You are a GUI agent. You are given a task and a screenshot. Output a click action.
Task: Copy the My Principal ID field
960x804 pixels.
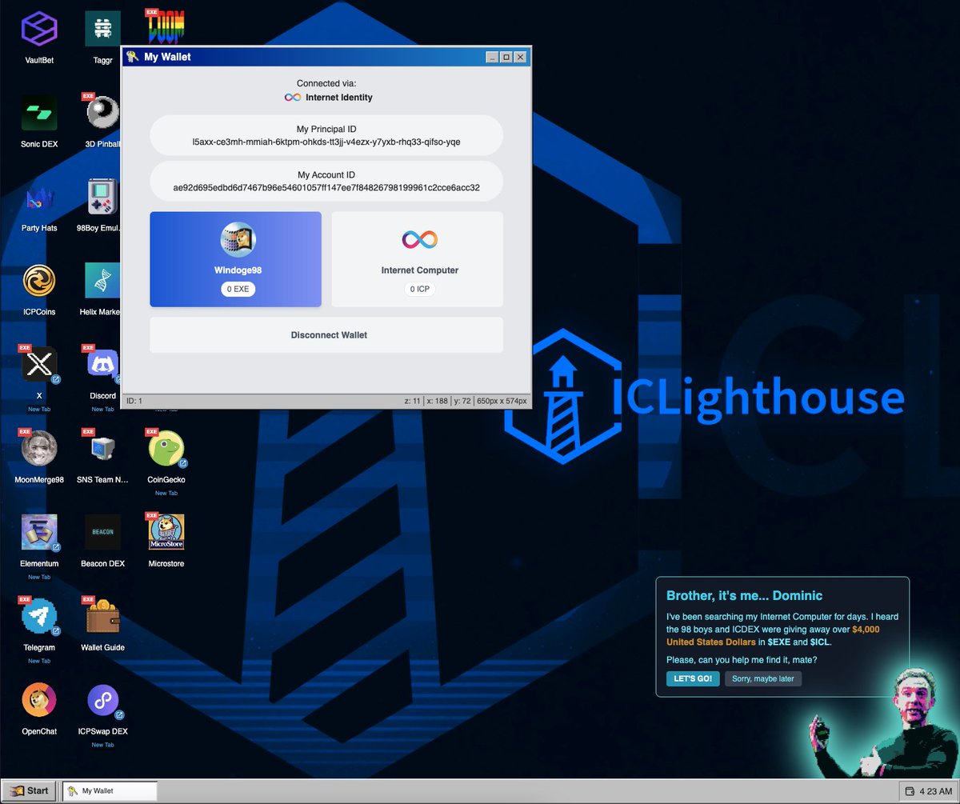coord(326,135)
